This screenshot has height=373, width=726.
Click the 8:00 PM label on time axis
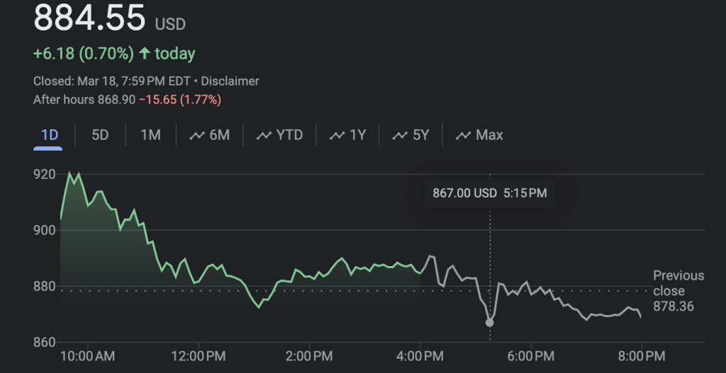click(x=642, y=354)
